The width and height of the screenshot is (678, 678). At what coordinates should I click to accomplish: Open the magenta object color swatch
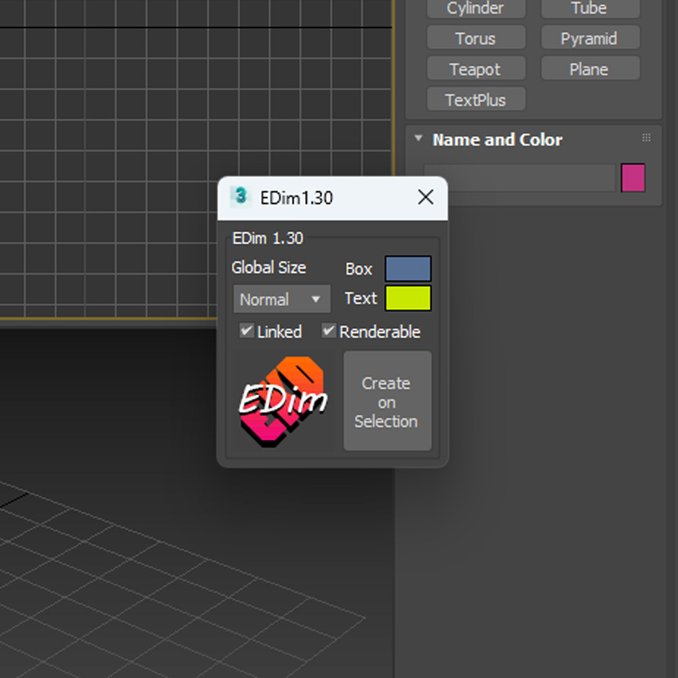coord(633,177)
